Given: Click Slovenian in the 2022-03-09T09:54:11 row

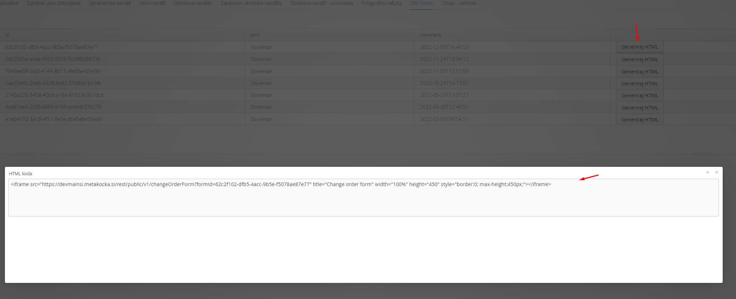Looking at the screenshot, I should 261,119.
